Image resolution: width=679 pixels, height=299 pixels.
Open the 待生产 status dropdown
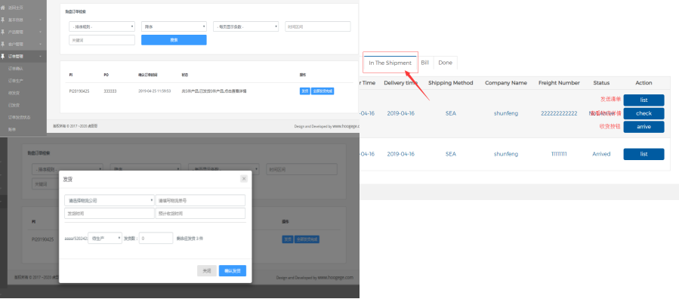tap(105, 238)
